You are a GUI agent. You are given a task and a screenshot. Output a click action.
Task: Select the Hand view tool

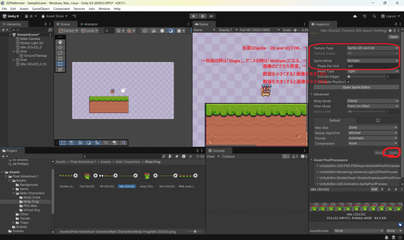point(60,42)
